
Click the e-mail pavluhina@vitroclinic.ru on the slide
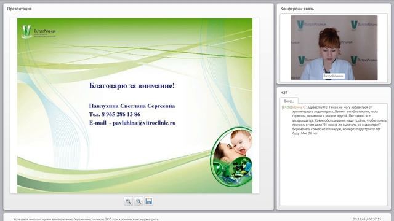(144, 123)
